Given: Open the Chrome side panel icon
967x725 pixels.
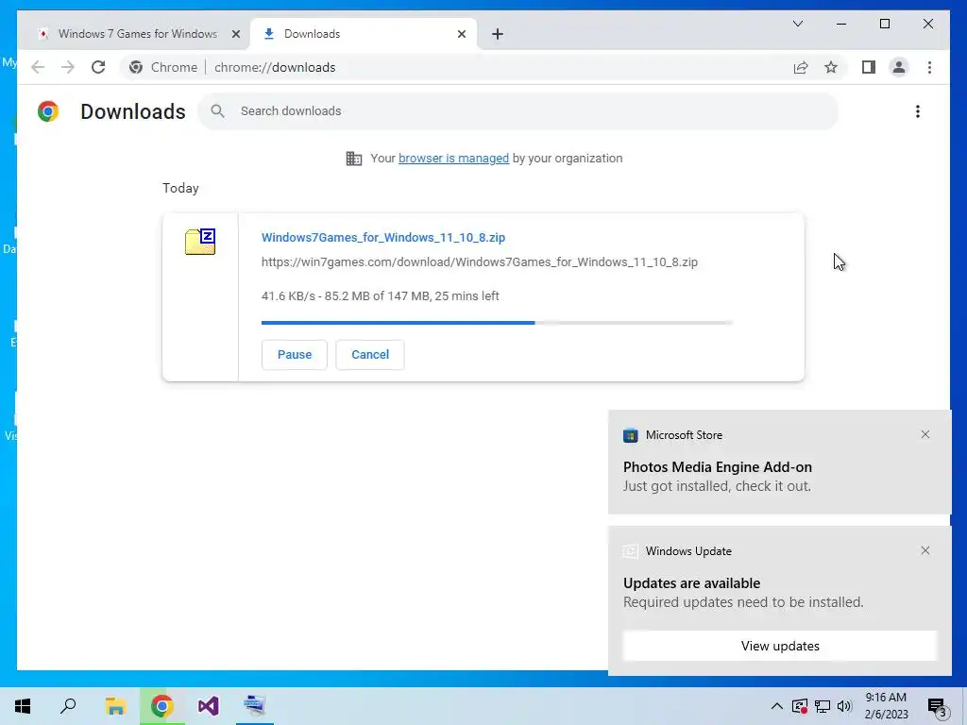Looking at the screenshot, I should pos(869,67).
